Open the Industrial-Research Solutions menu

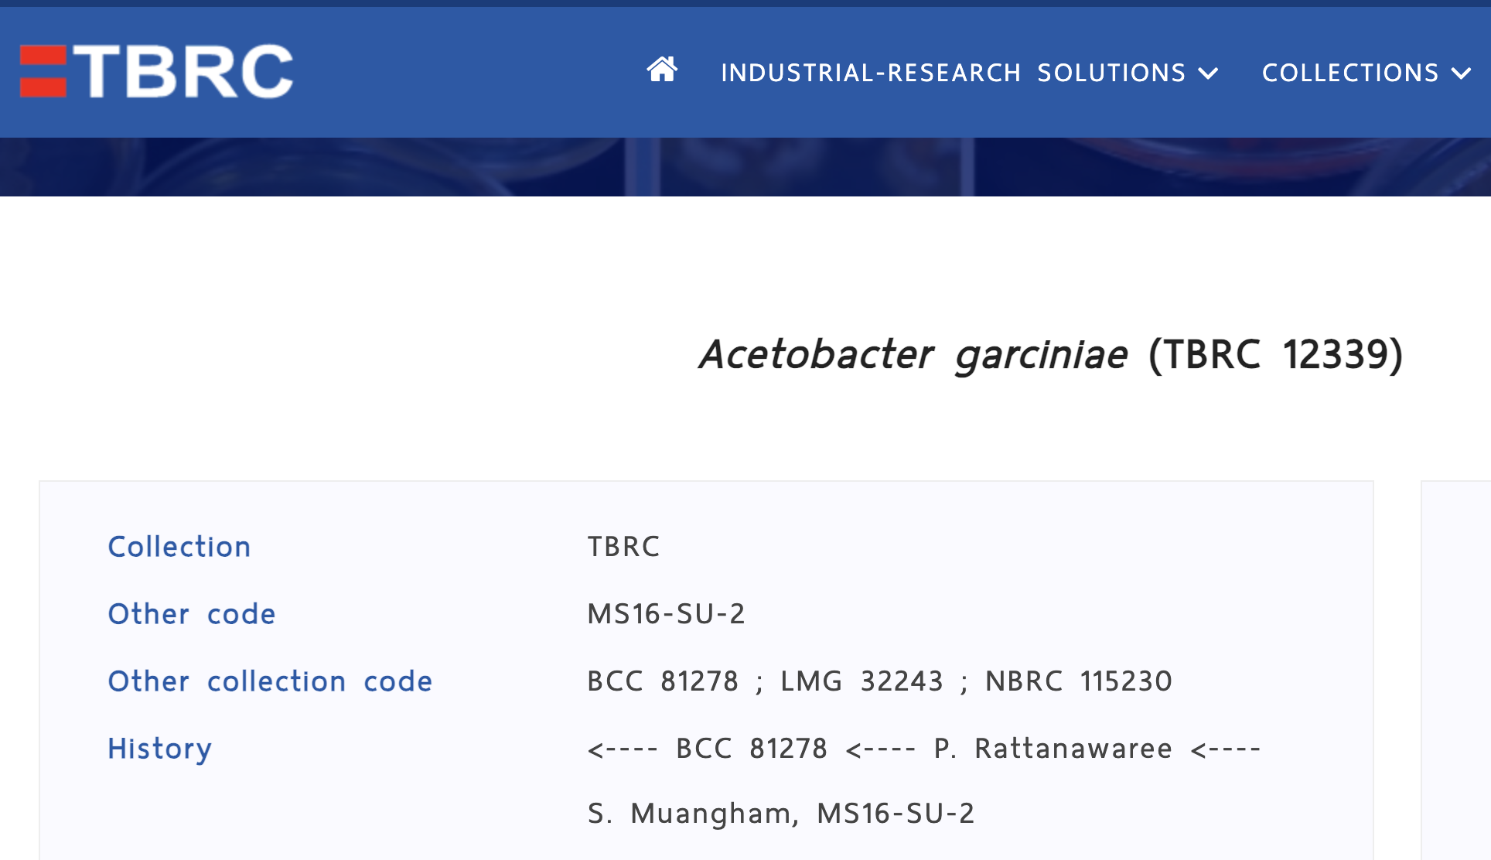coord(970,73)
